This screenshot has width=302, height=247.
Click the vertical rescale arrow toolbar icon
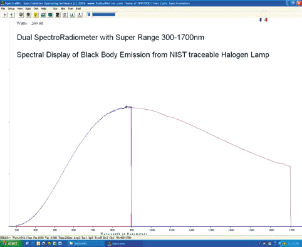(x=65, y=14)
